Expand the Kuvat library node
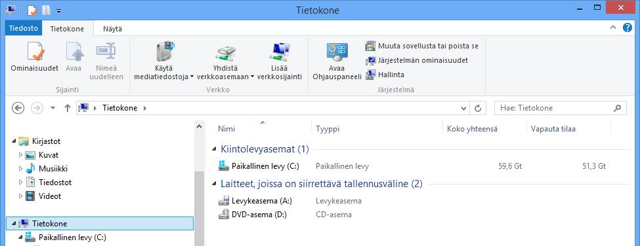 pyautogui.click(x=21, y=155)
